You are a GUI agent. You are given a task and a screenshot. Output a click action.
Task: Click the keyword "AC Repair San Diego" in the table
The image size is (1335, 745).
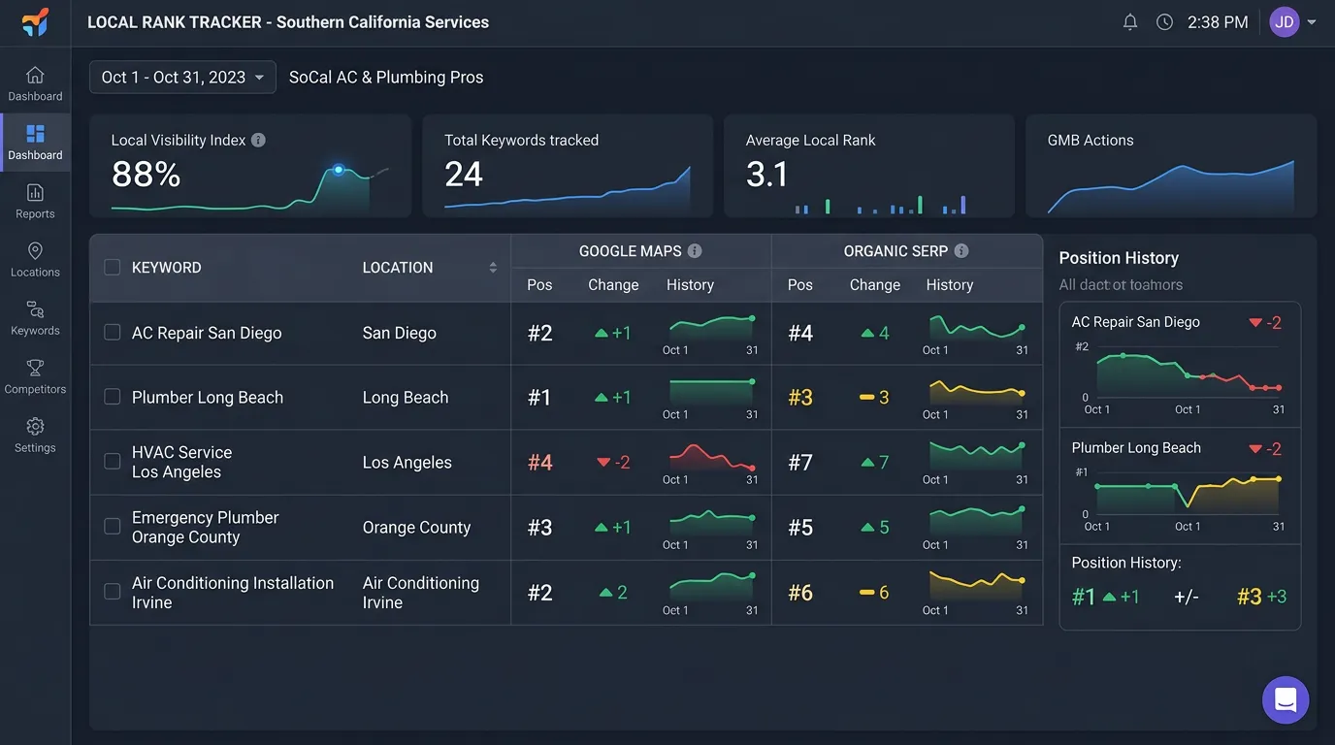tap(207, 333)
